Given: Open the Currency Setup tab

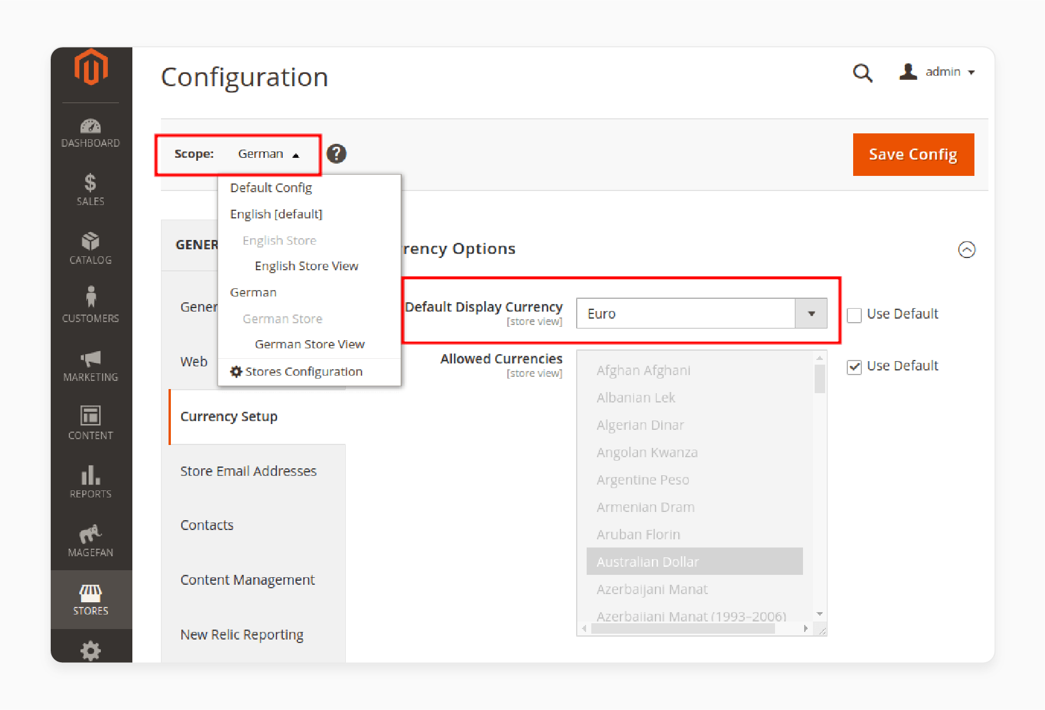Looking at the screenshot, I should point(257,416).
